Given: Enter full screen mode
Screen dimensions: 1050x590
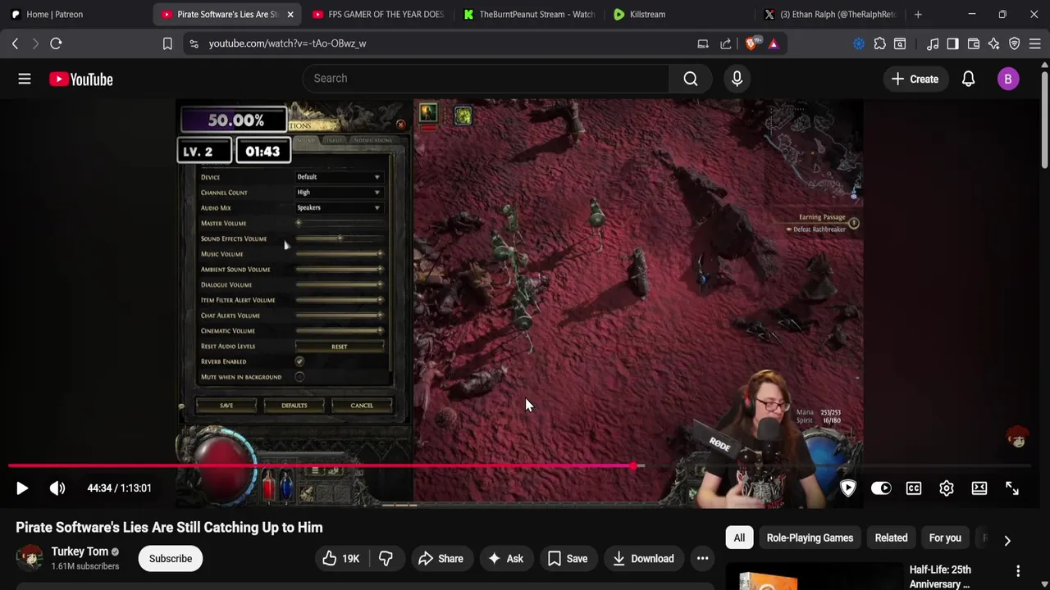Looking at the screenshot, I should tap(1012, 488).
